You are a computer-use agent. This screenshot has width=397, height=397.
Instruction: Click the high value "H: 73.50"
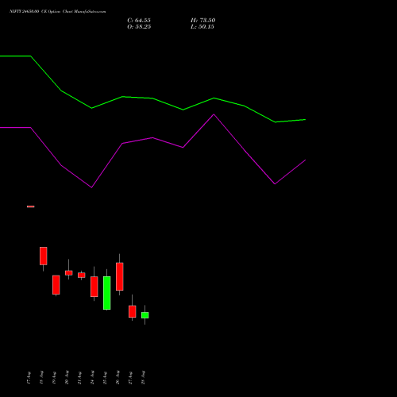(202, 21)
